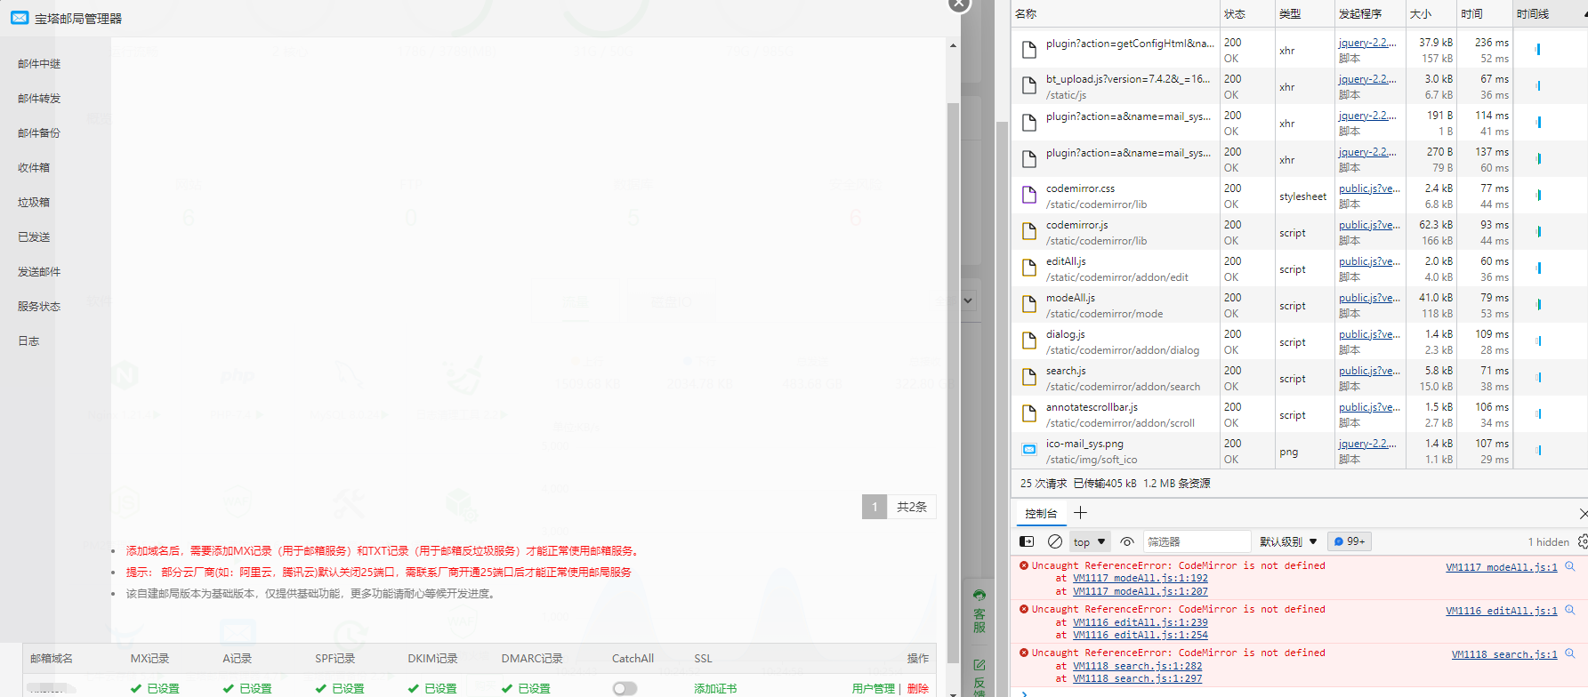Open VM1117 modeAll.js:1 source link
The height and width of the screenshot is (697, 1588).
tap(1502, 567)
